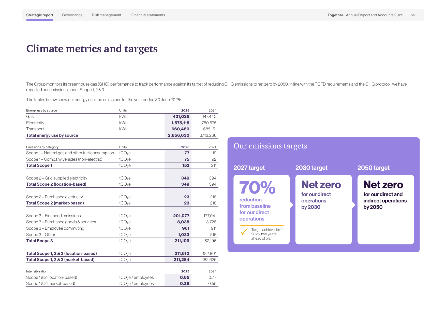Viewport: 446px width, 316px height.
Task: Click the 70% reduction figure
Action: click(257, 188)
